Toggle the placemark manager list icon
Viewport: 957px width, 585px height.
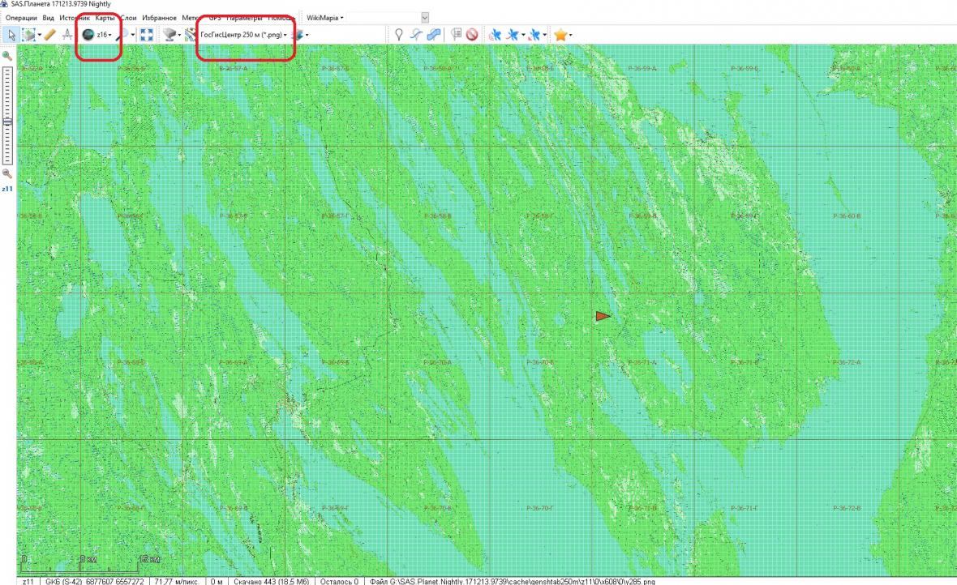(455, 35)
